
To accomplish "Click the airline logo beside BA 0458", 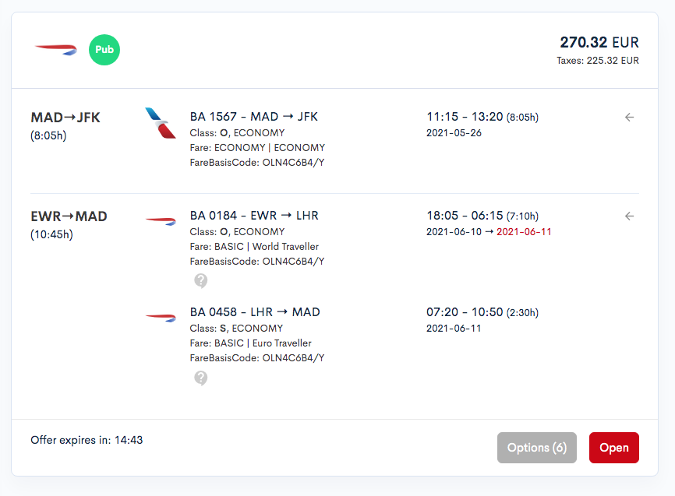I will point(161,318).
